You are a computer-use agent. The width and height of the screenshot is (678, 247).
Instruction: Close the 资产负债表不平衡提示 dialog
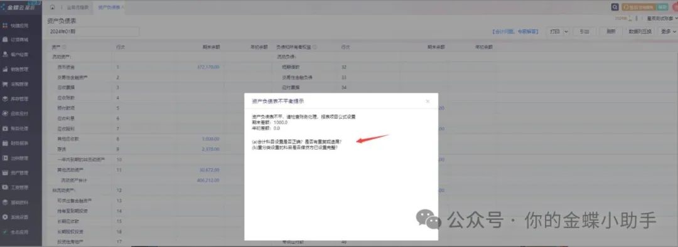tap(428, 101)
